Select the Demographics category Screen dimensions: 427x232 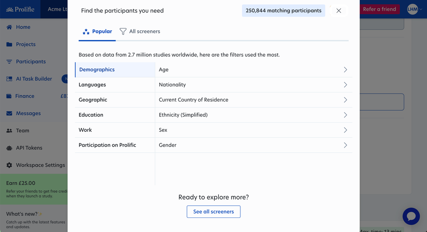coord(115,70)
